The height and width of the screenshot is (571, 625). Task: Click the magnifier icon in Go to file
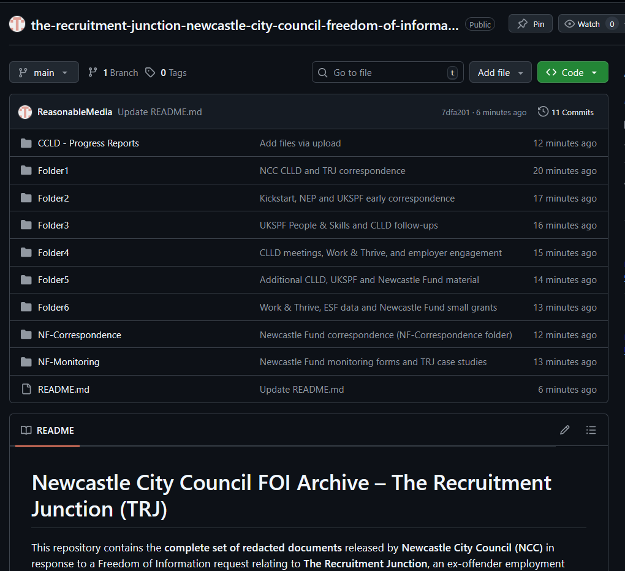pyautogui.click(x=322, y=72)
